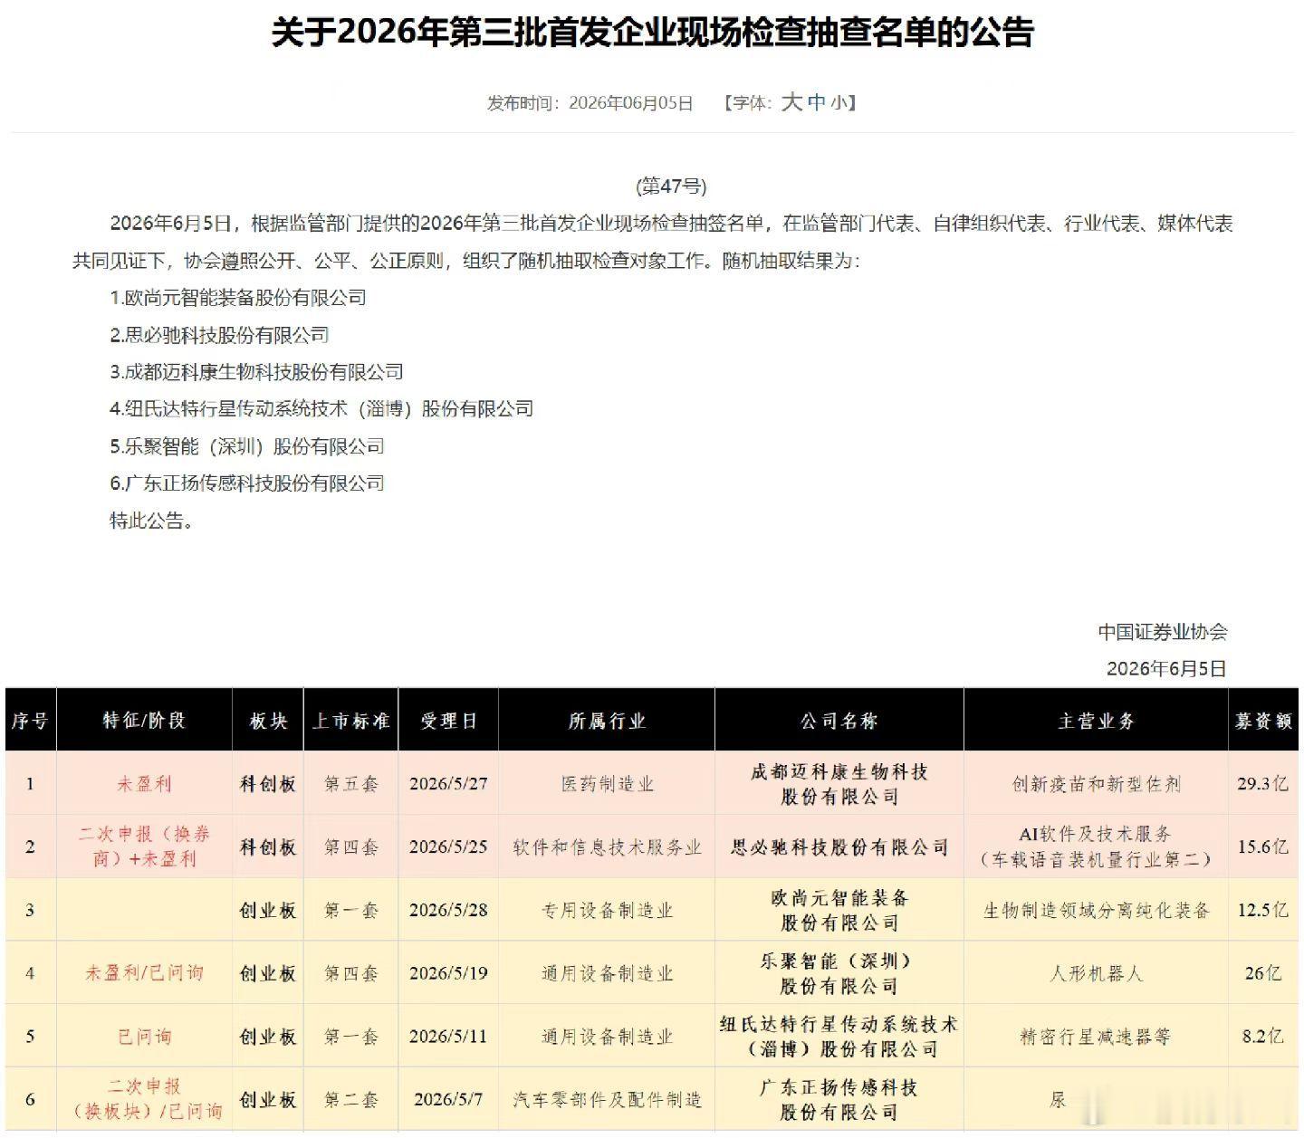This screenshot has height=1138, width=1304.
Task: Set font size to 大 (large)
Action: point(791,102)
